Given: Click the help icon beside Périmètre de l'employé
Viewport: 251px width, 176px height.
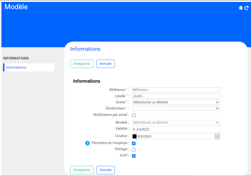Looking at the screenshot, I should tap(87, 143).
